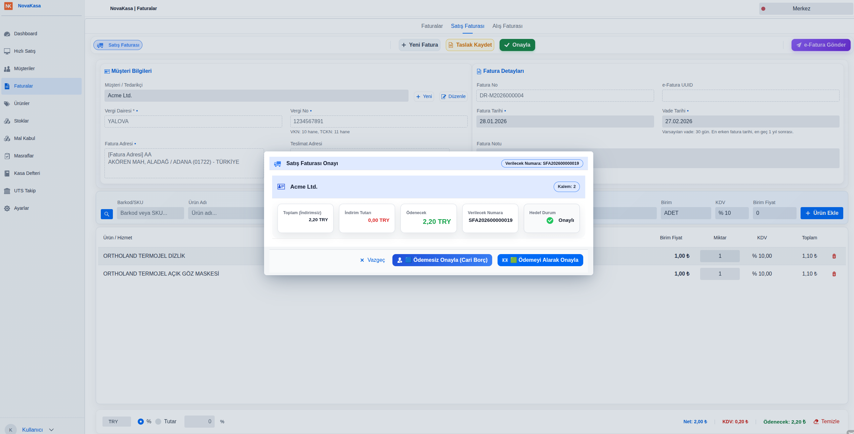Click Vazgeç to cancel the dialog
This screenshot has width=854, height=434.
372,260
